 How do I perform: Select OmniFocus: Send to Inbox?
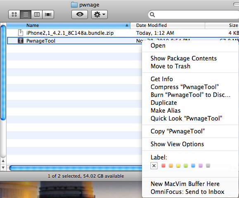(x=190, y=192)
